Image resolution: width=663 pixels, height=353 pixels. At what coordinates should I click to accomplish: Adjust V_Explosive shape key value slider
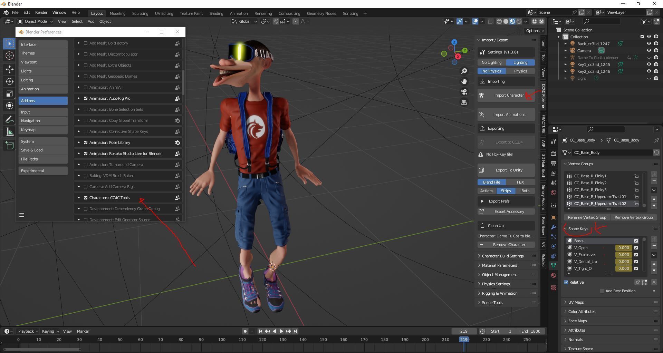point(624,255)
